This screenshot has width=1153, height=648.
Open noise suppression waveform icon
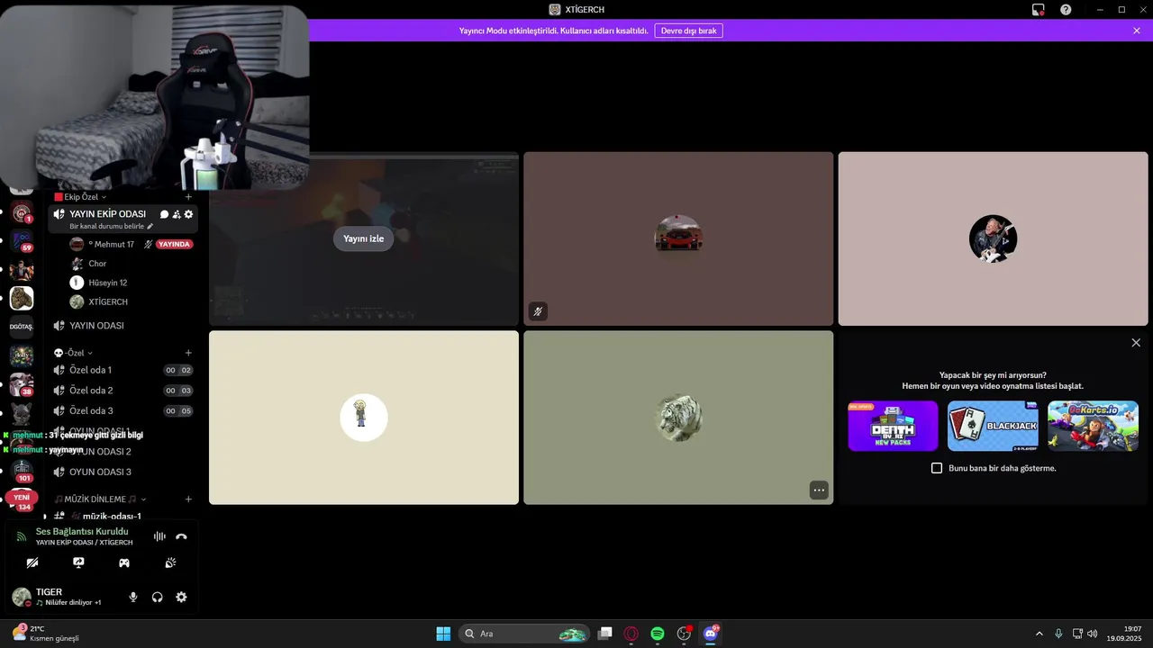coord(159,536)
